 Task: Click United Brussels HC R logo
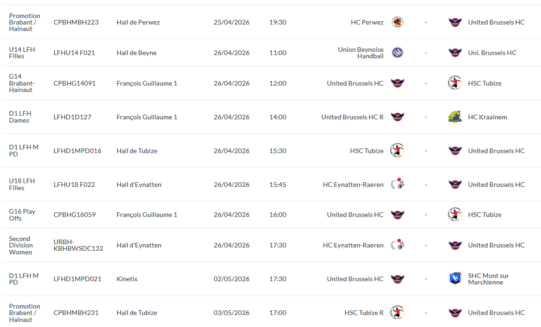coord(397,117)
